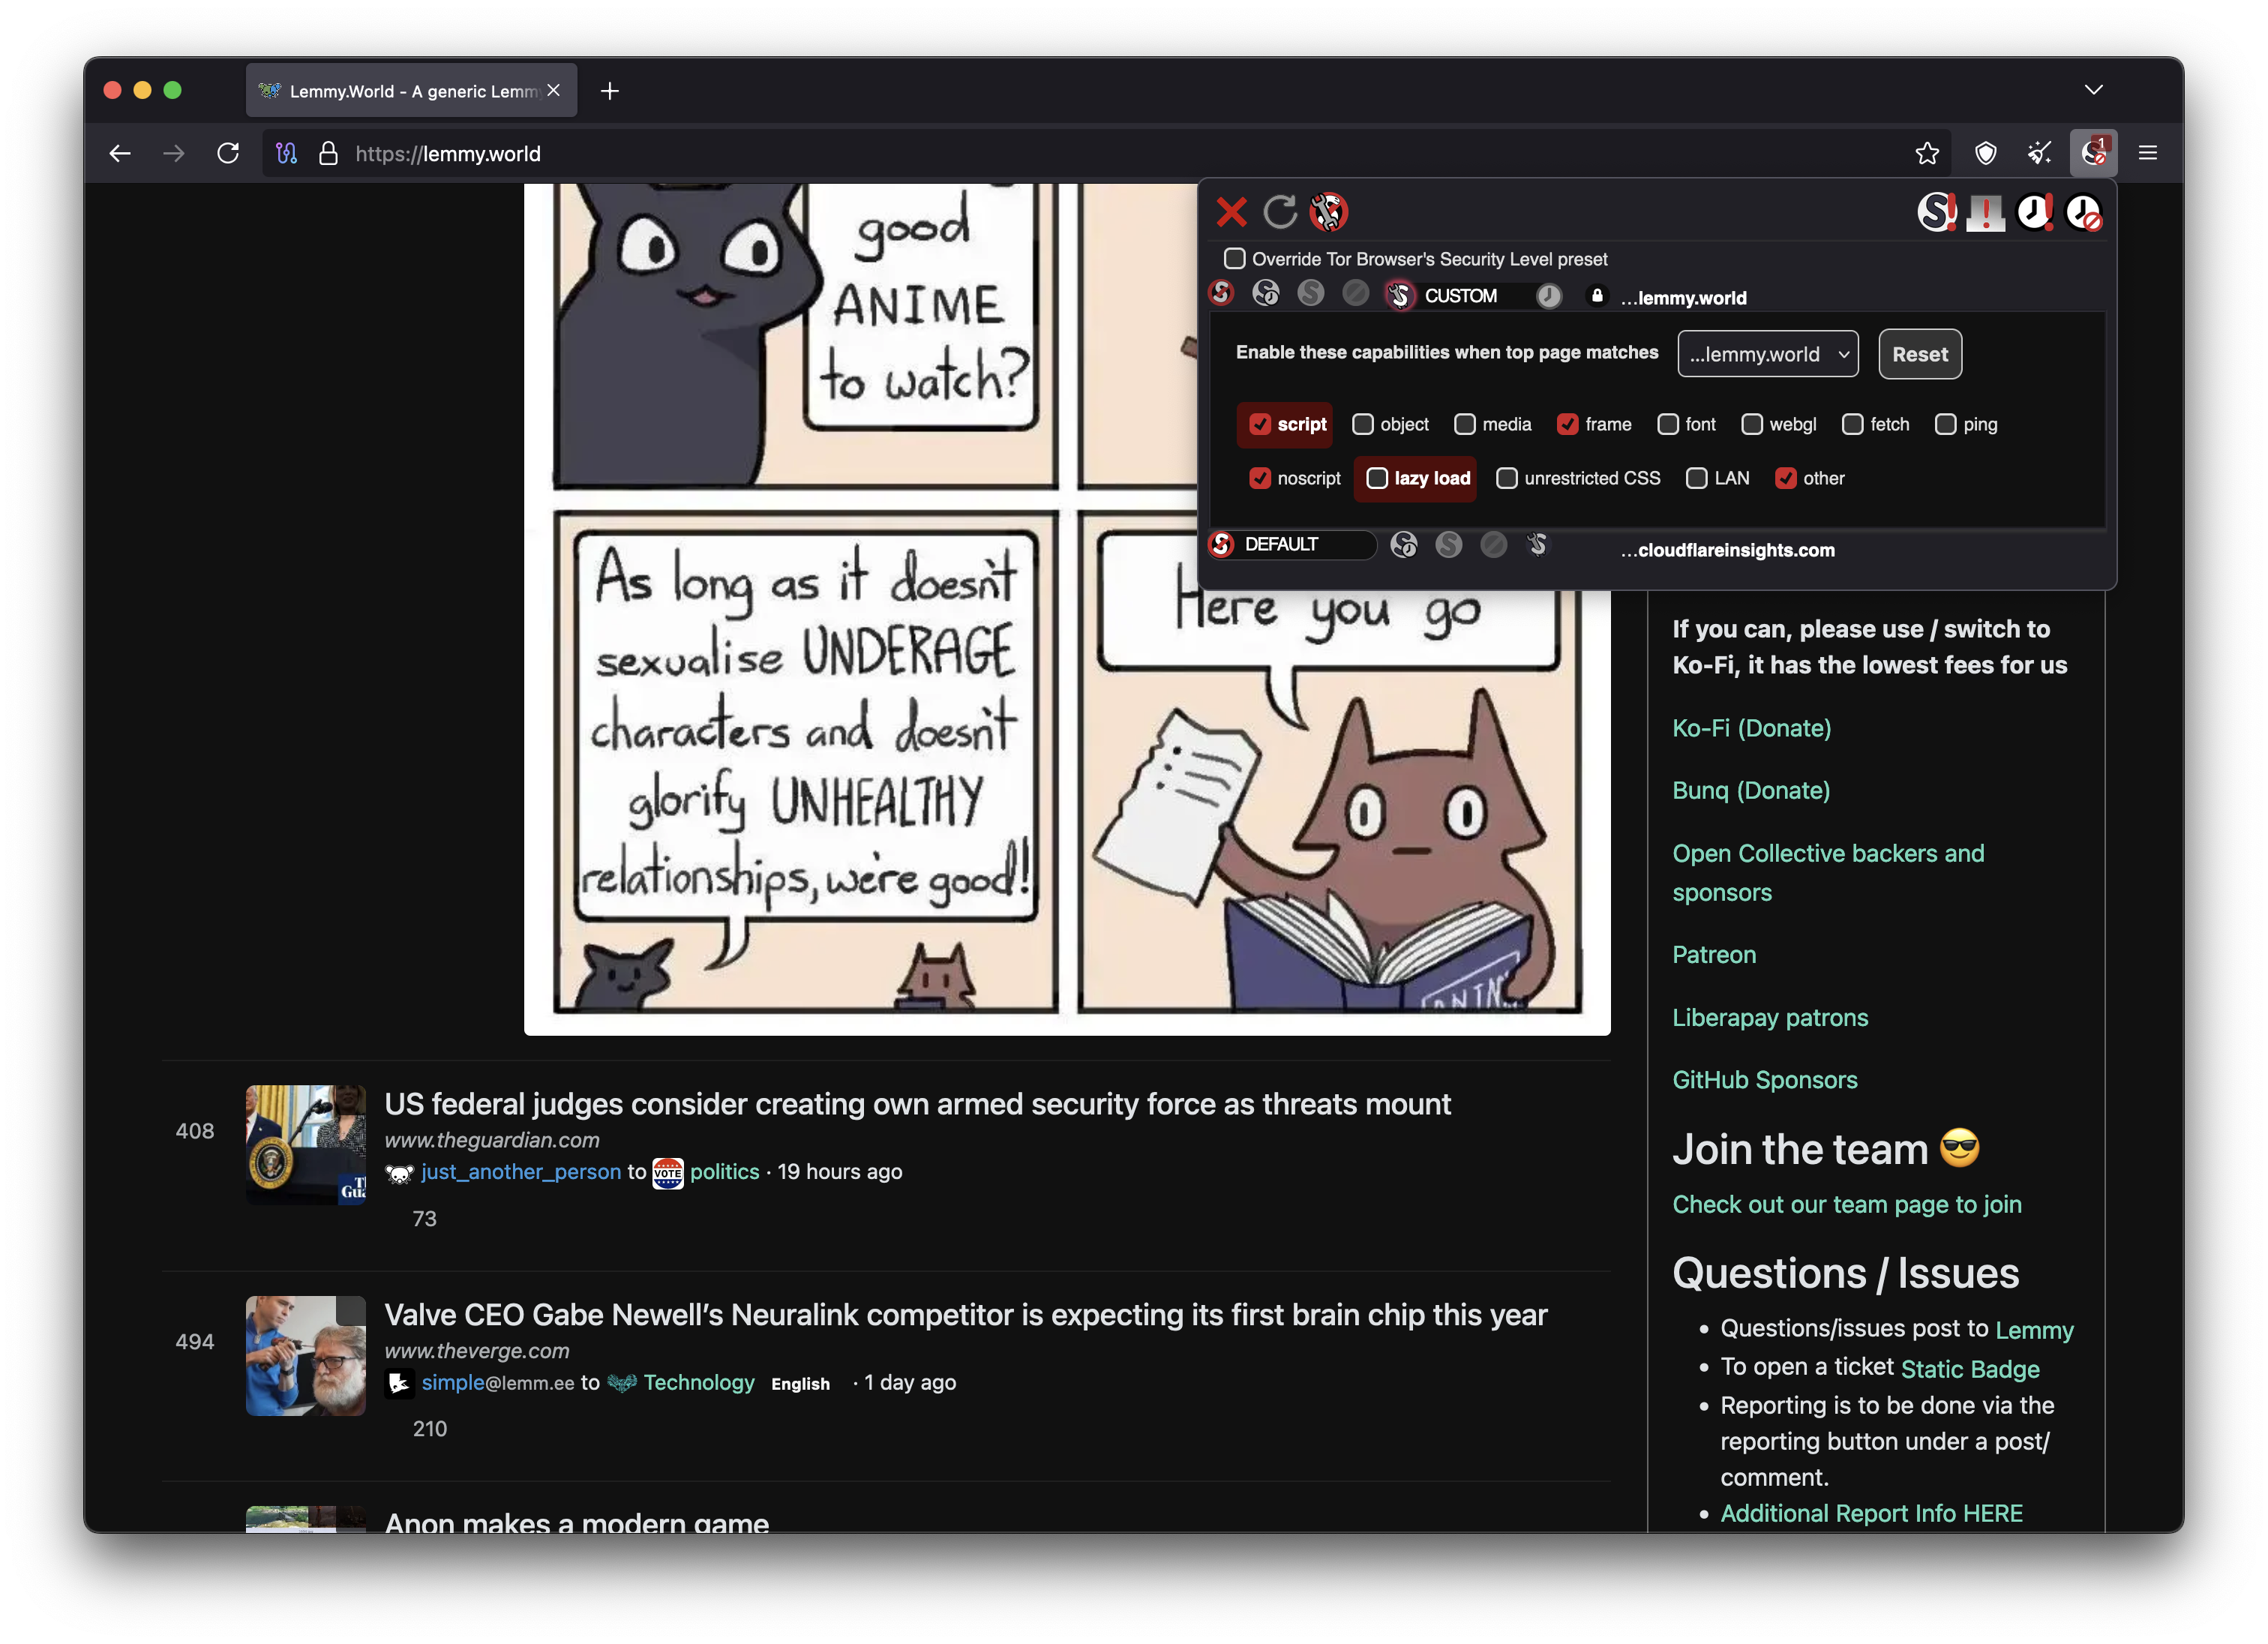
Task: Open NoScript extension toolbar button
Action: [x=2093, y=153]
